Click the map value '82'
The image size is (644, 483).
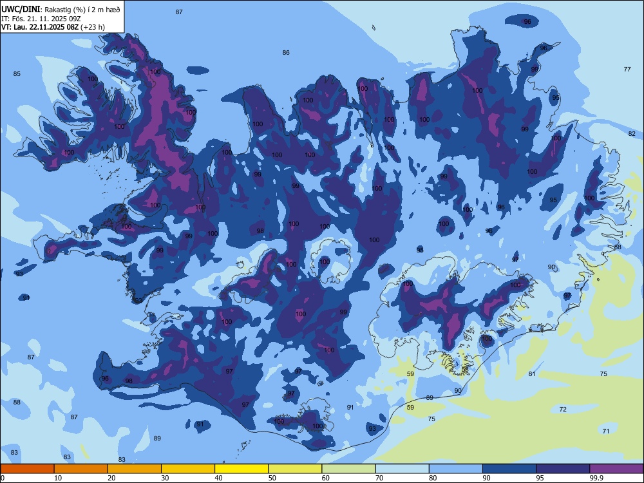point(632,133)
